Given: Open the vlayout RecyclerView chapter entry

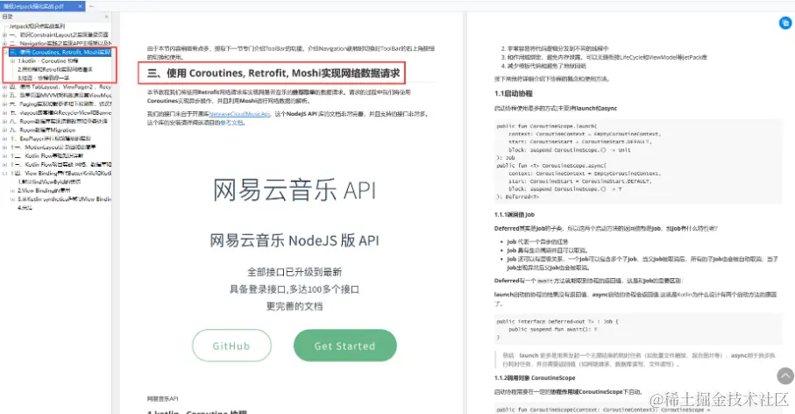Looking at the screenshot, I should [x=60, y=112].
